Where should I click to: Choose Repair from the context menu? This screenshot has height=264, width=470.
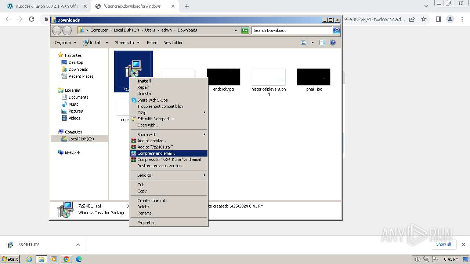pyautogui.click(x=169, y=87)
